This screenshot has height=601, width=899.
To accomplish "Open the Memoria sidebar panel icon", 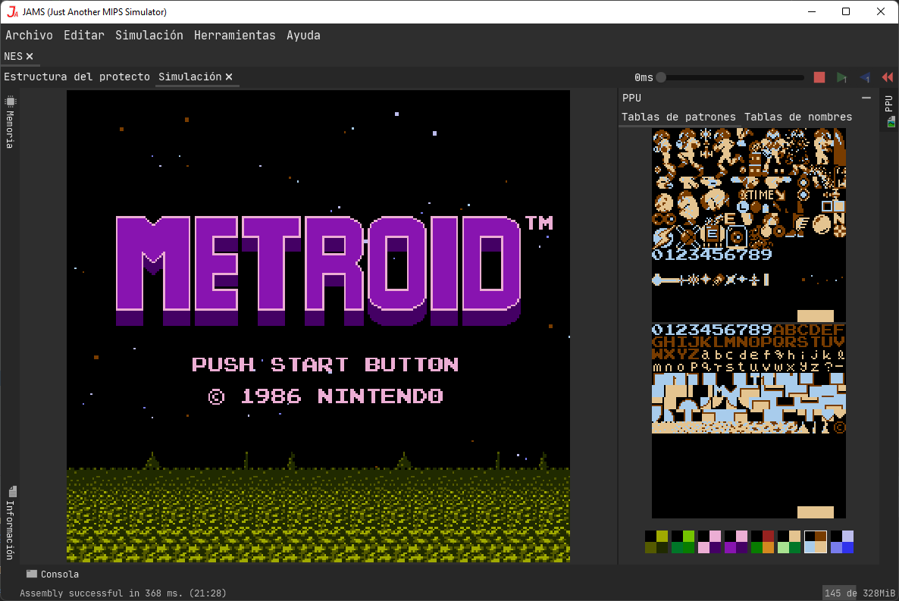I will (x=11, y=102).
